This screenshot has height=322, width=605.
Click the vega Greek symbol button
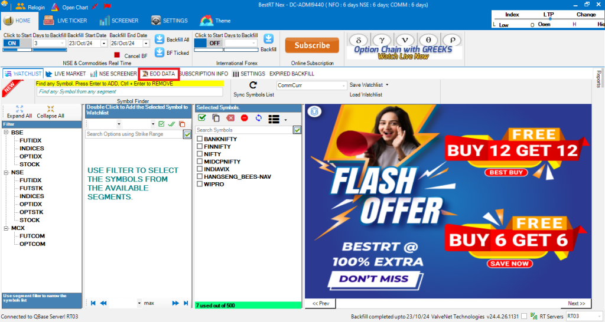click(405, 40)
